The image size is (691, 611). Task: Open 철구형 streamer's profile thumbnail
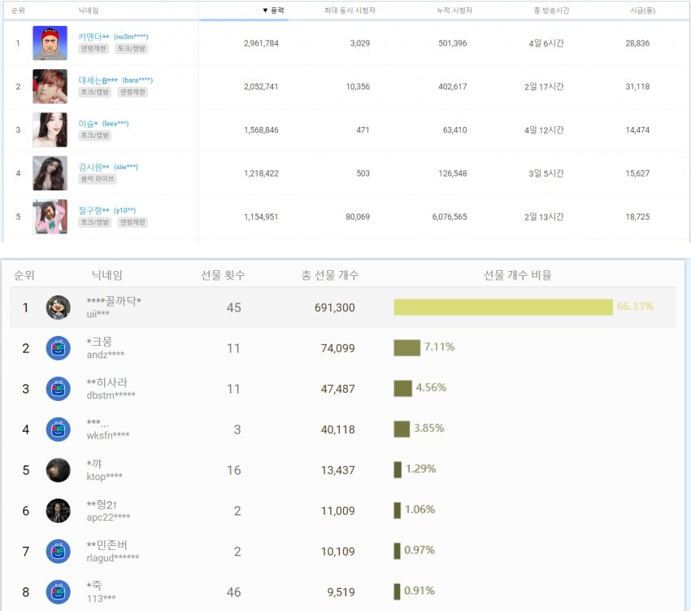pos(50,216)
